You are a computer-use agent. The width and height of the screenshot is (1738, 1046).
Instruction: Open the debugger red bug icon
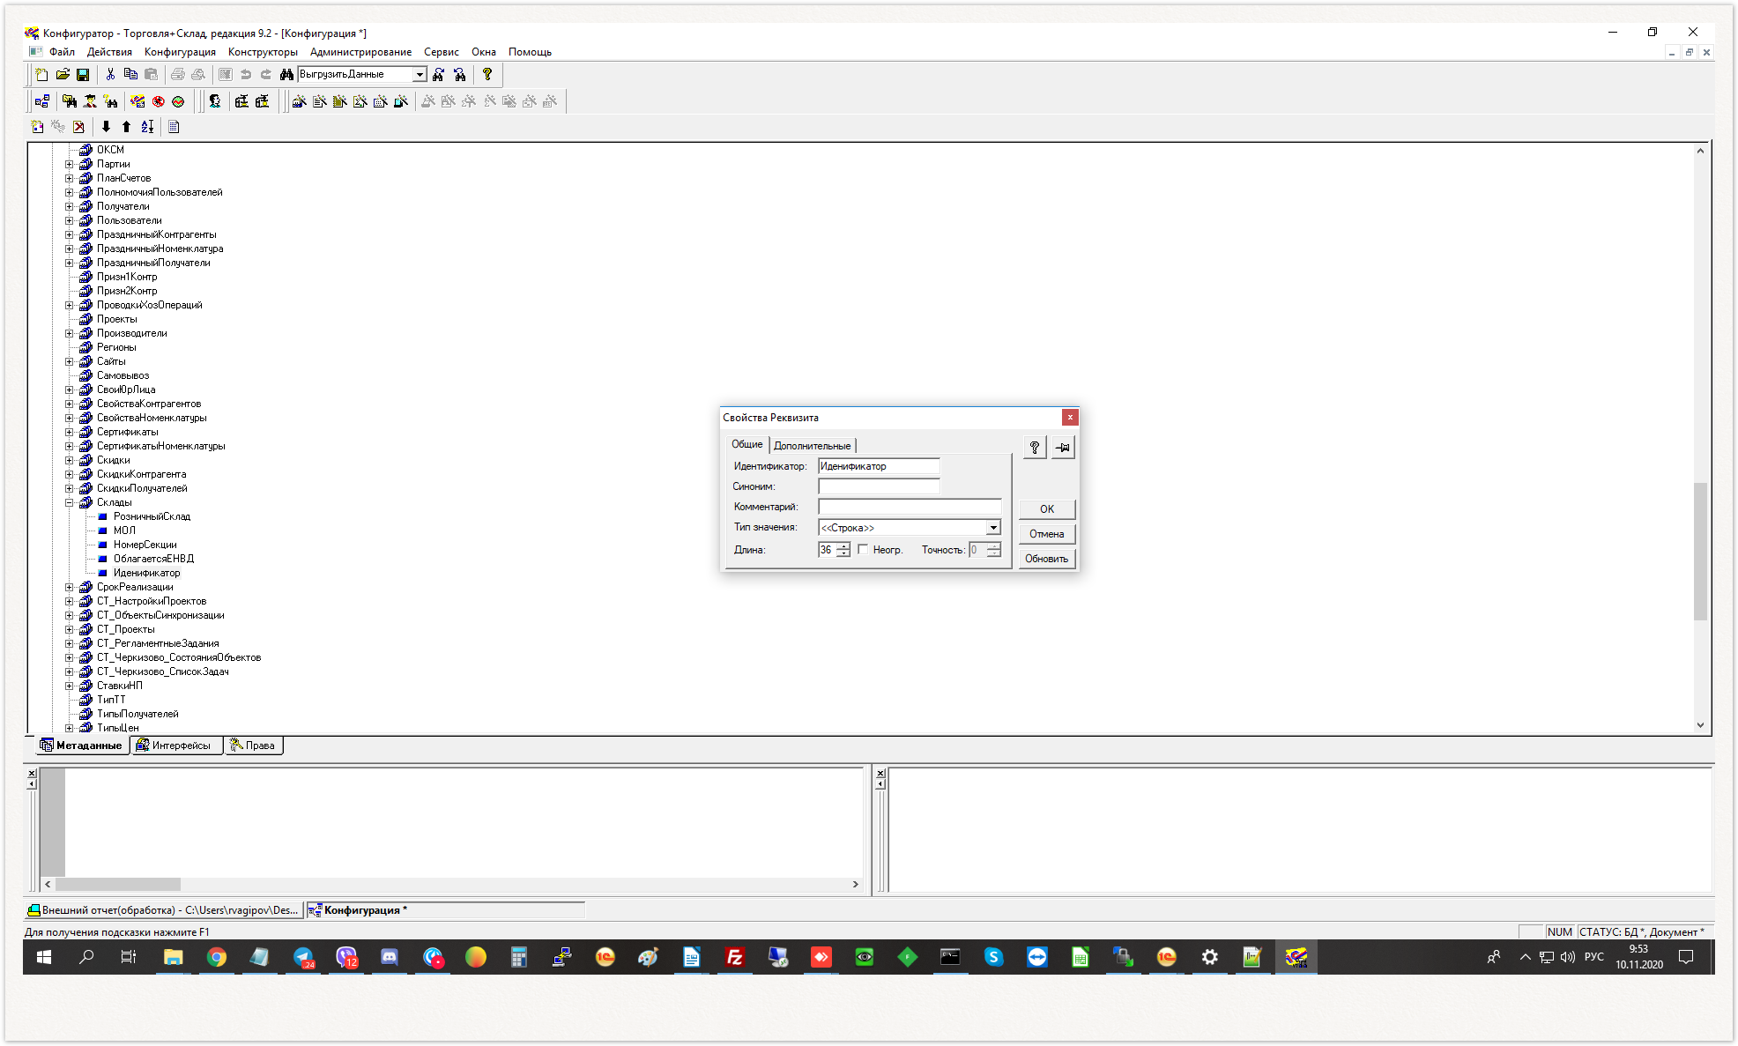click(158, 101)
